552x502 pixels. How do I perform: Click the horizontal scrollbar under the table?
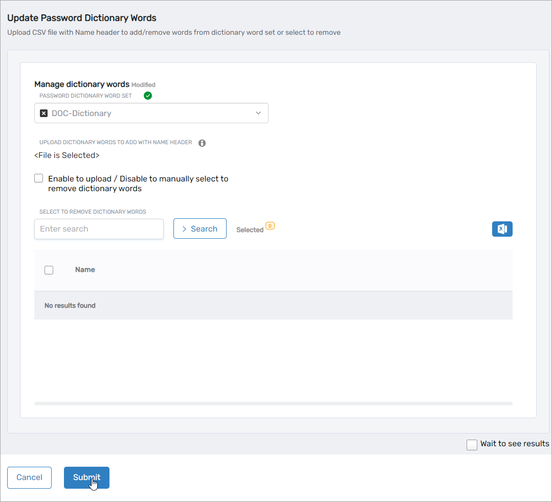[x=273, y=403]
